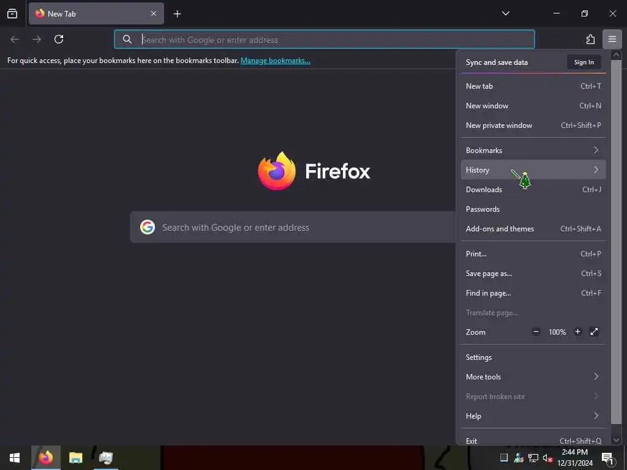The image size is (627, 470).
Task: Click the third taskbar application icon
Action: click(106, 458)
